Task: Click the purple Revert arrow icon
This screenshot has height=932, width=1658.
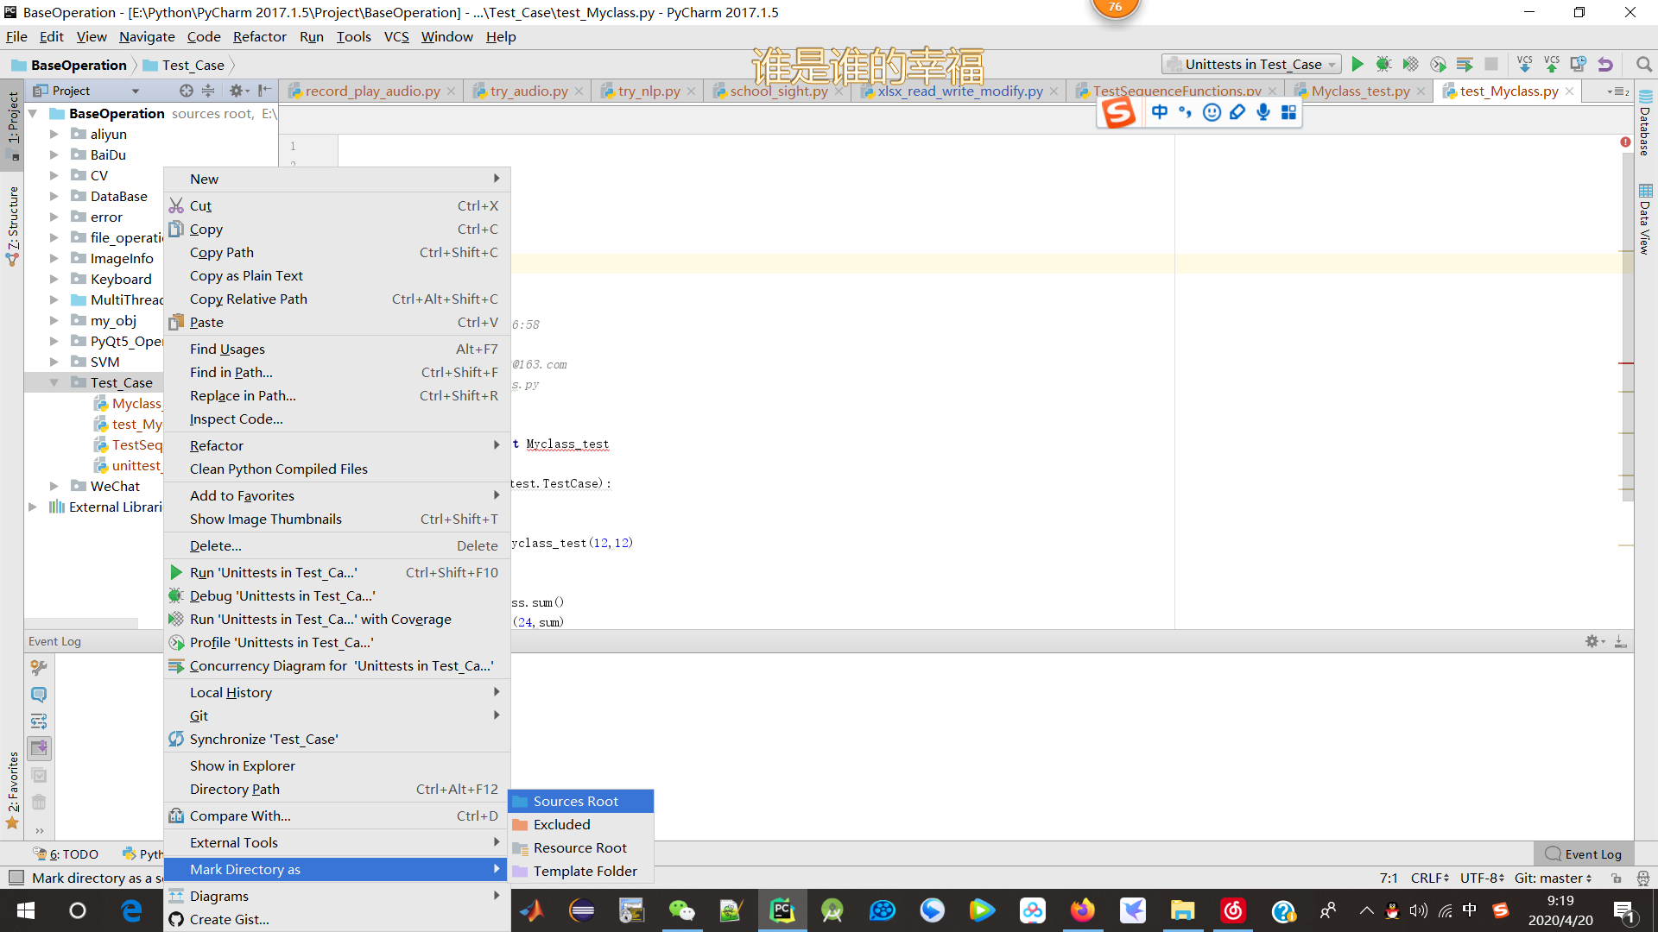Action: click(x=1605, y=65)
